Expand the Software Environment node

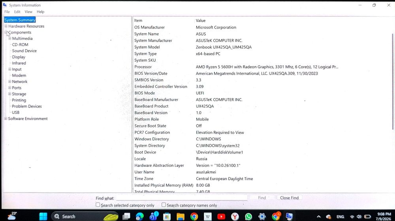point(6,119)
